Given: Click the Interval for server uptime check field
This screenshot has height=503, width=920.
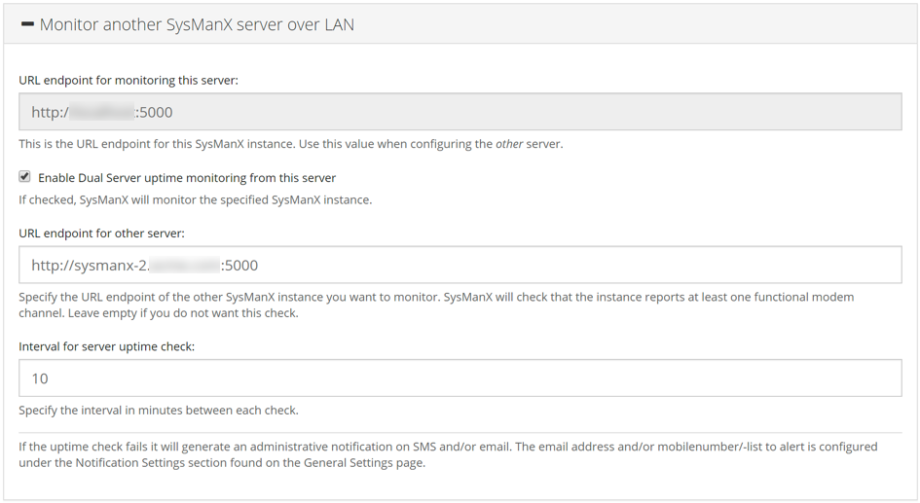Looking at the screenshot, I should point(460,378).
